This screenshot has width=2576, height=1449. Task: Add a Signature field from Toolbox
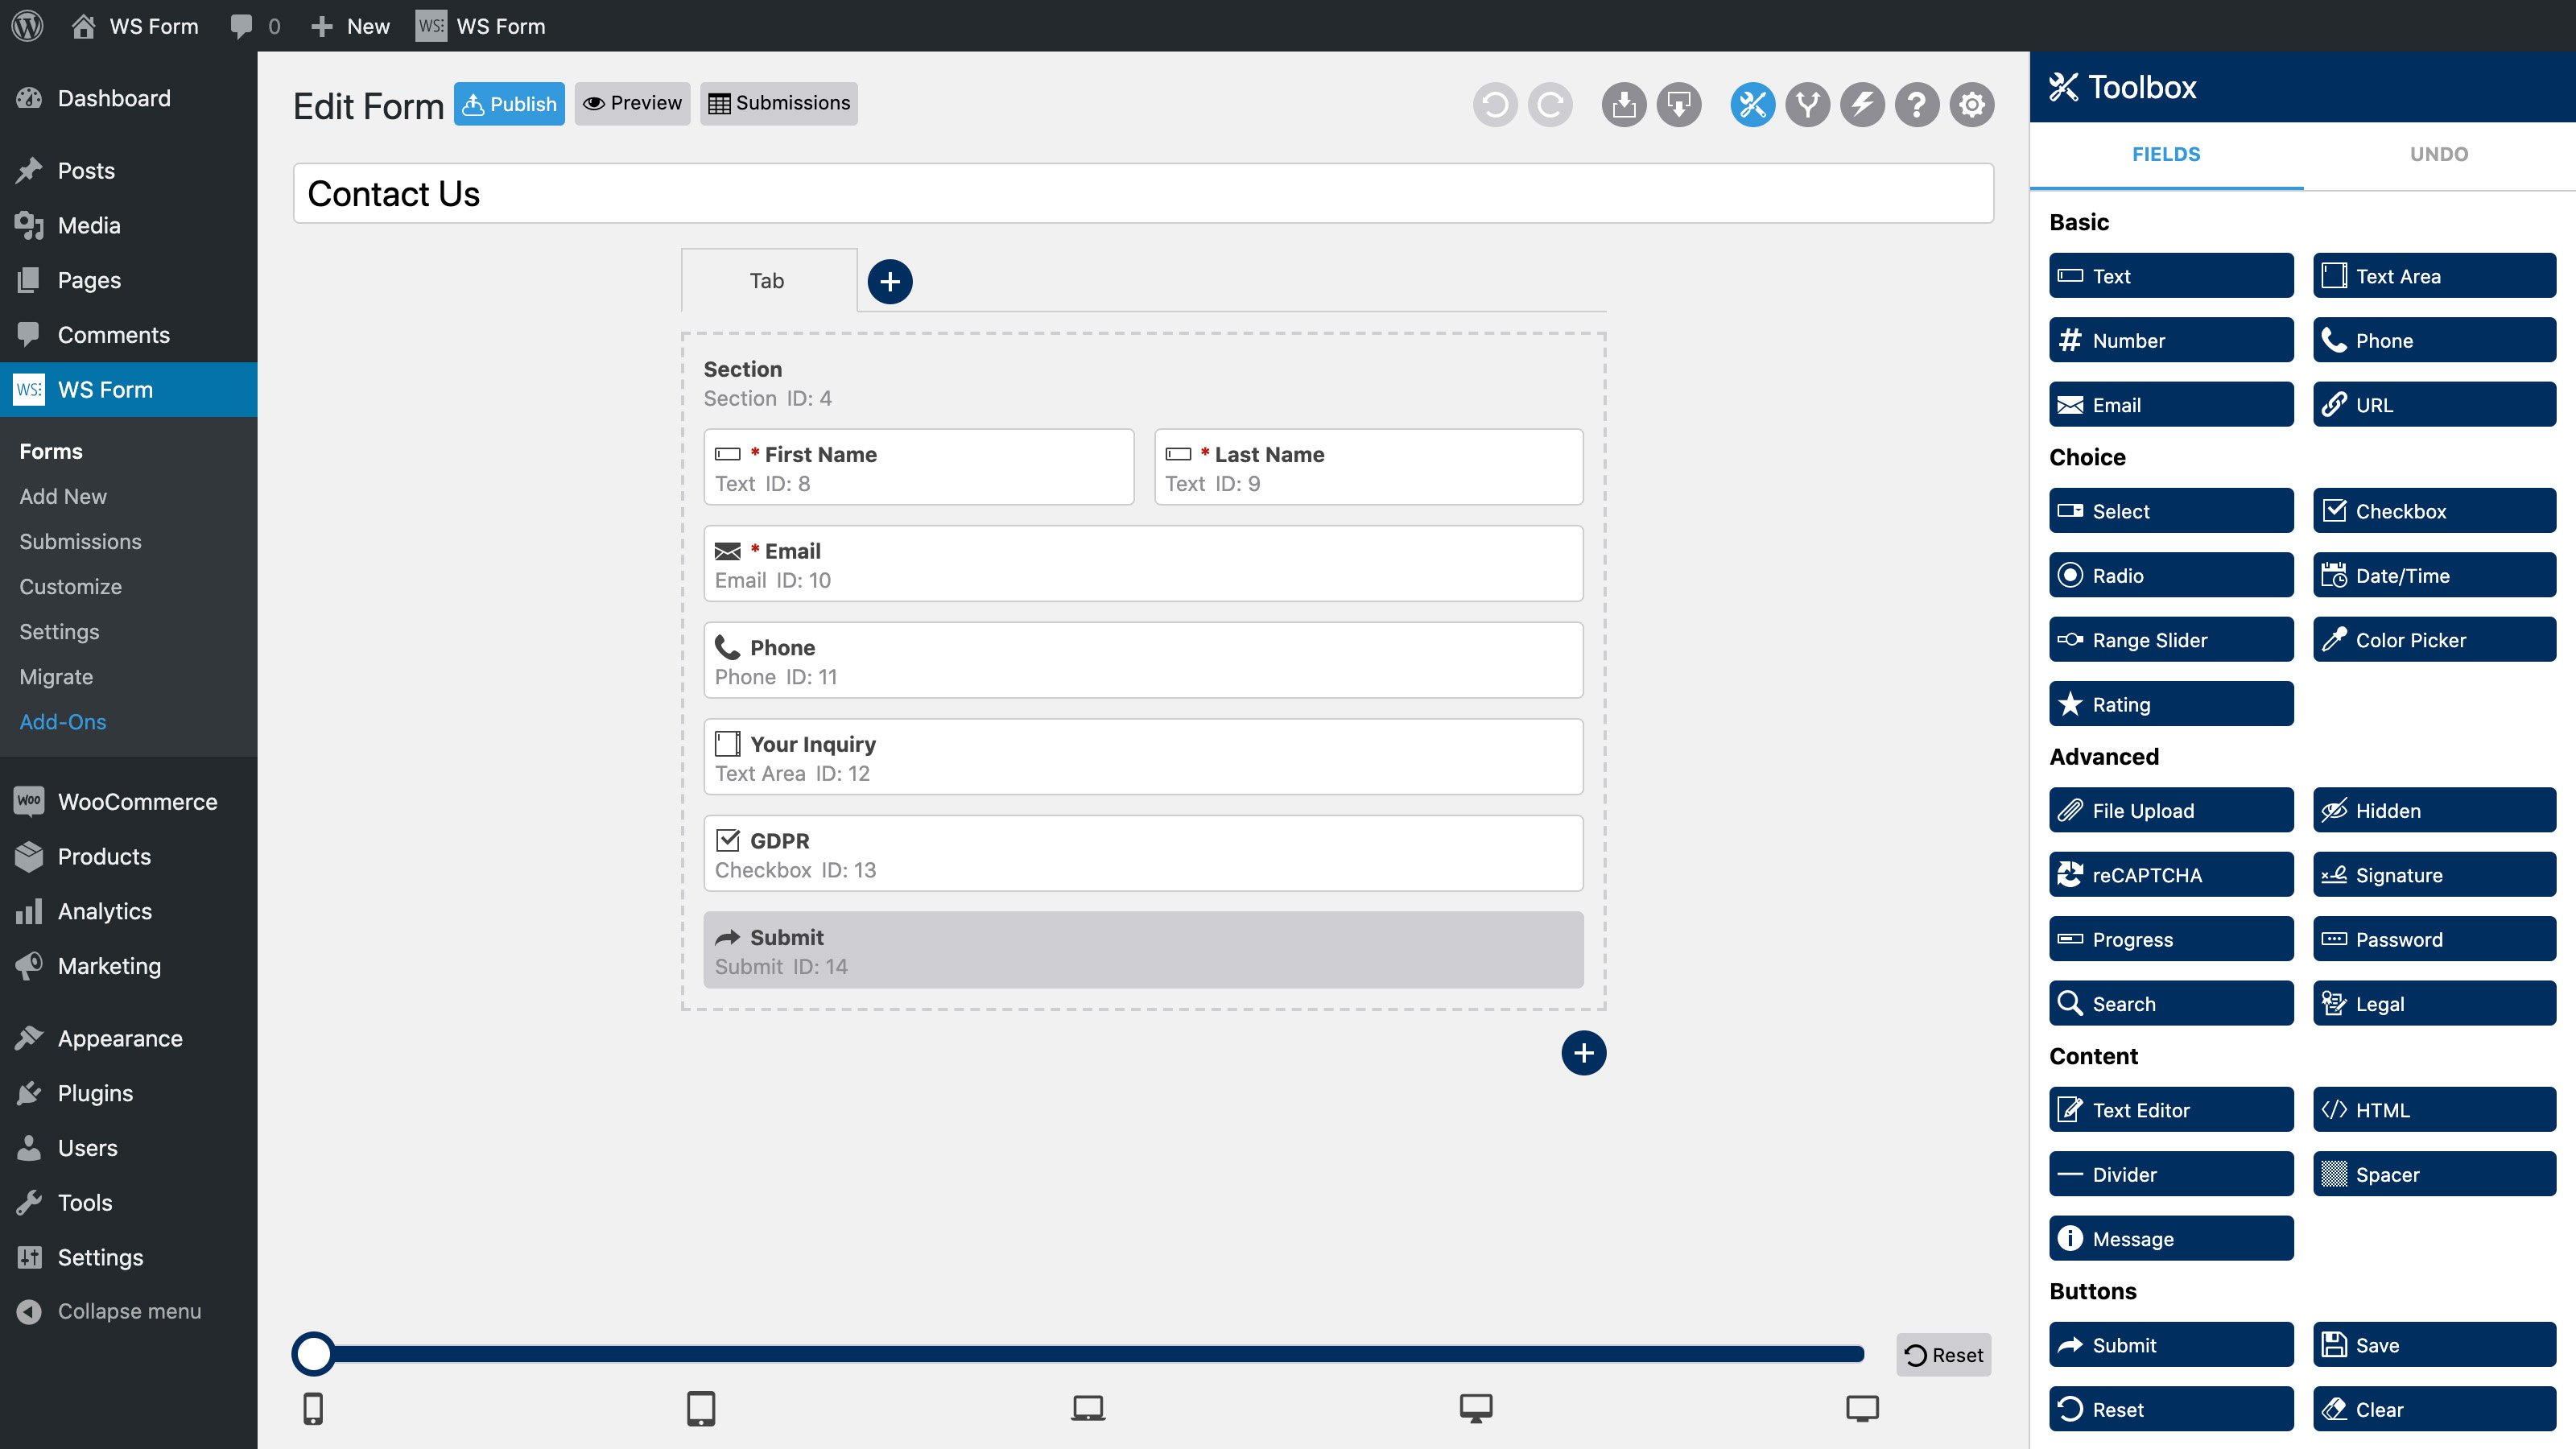tap(2434, 875)
